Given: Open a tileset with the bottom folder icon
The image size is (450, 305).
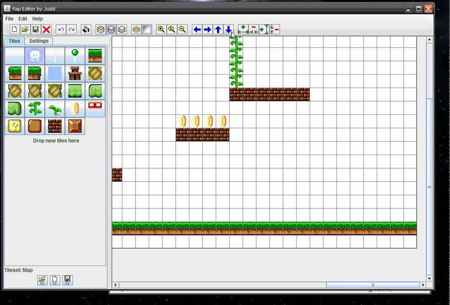Looking at the screenshot, I should click(42, 280).
